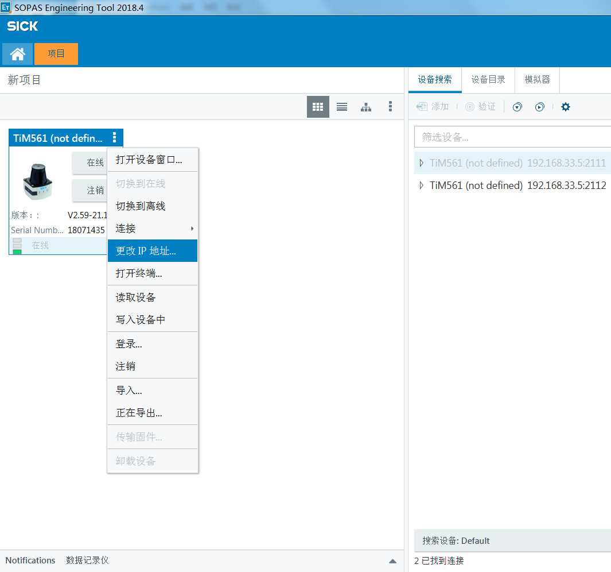Click the 验证 button
Viewport: 611px width, 572px height.
(x=480, y=106)
